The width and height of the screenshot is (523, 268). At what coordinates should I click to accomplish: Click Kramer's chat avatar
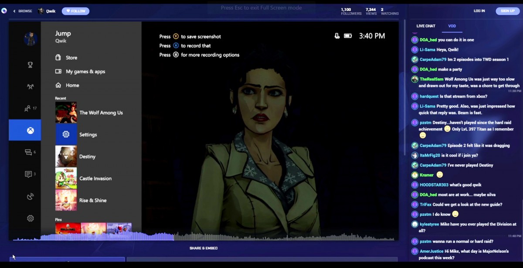(x=415, y=175)
